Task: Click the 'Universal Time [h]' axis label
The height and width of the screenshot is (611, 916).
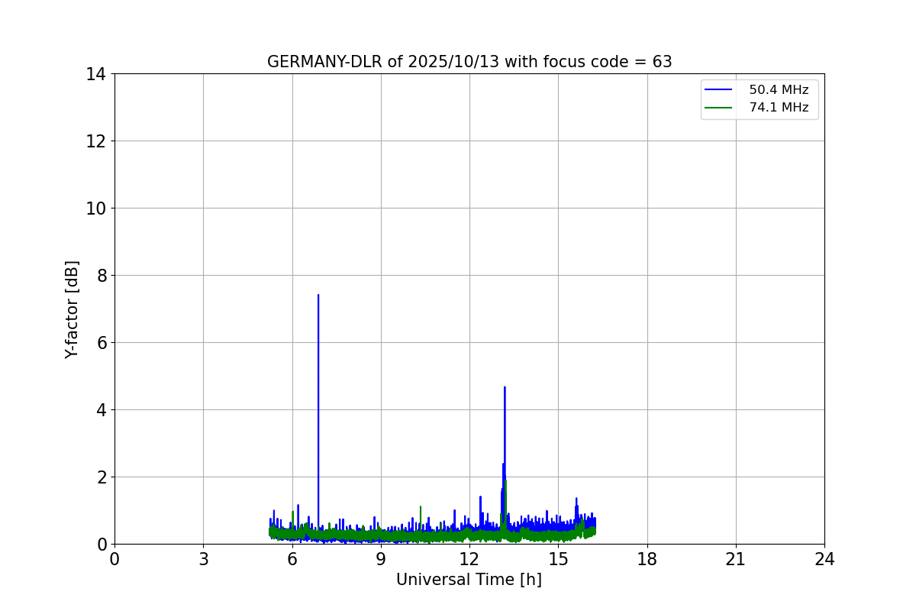Action: pyautogui.click(x=469, y=580)
